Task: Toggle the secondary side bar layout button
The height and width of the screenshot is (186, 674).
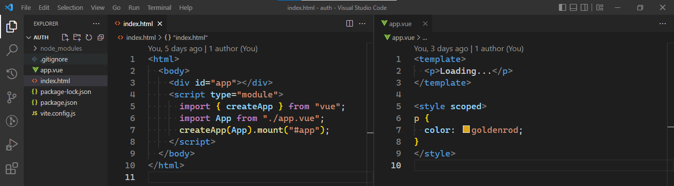Action: [584, 7]
